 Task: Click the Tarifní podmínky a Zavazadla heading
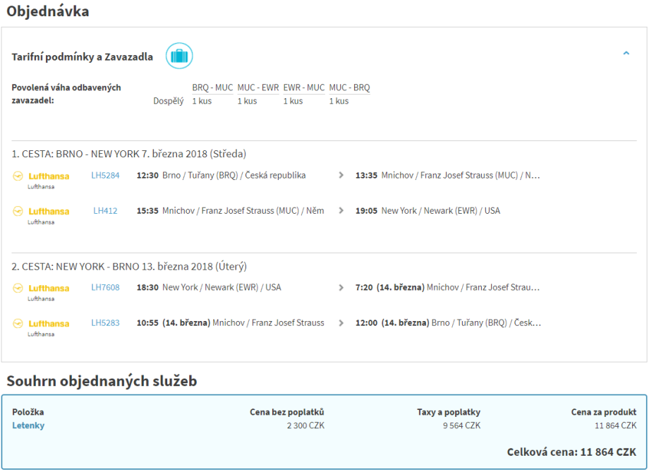pyautogui.click(x=82, y=57)
